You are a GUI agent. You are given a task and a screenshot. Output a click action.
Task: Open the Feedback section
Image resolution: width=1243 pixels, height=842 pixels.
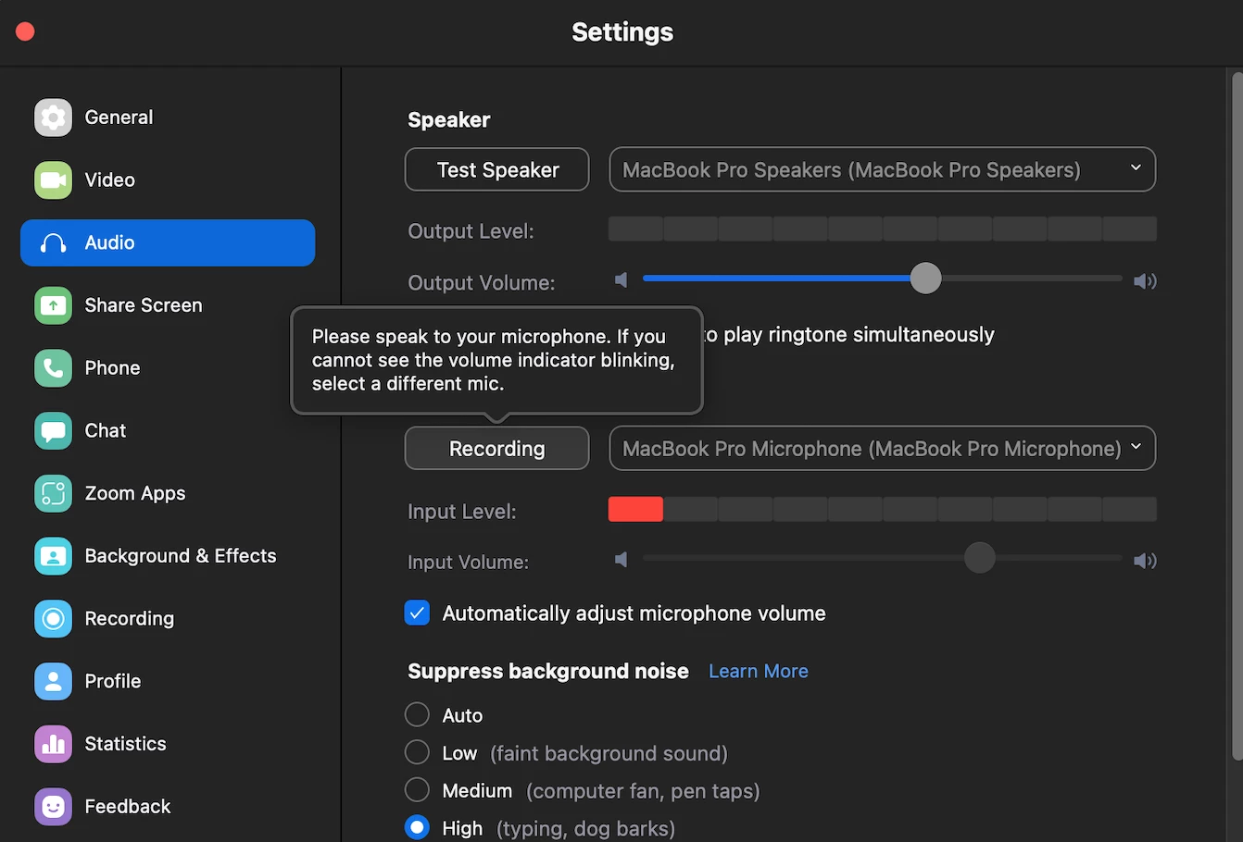(x=168, y=806)
